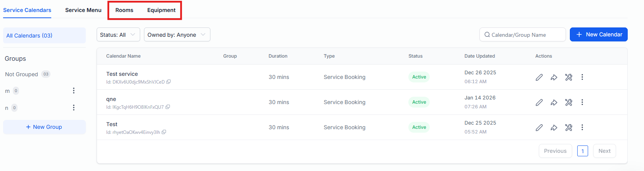Click share arrow for the Test calendar
644x171 pixels.
click(x=554, y=128)
